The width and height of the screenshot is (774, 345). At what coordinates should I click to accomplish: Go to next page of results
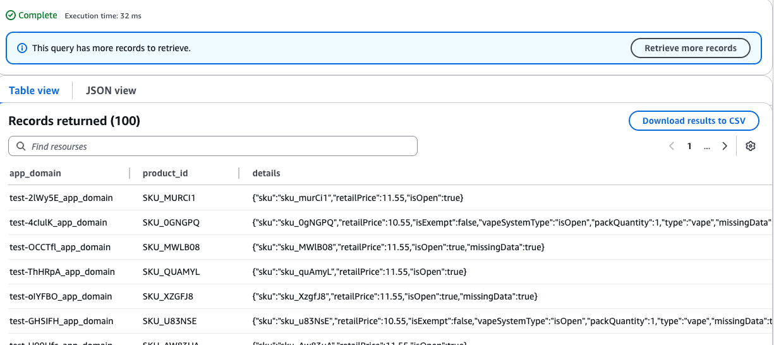click(724, 146)
